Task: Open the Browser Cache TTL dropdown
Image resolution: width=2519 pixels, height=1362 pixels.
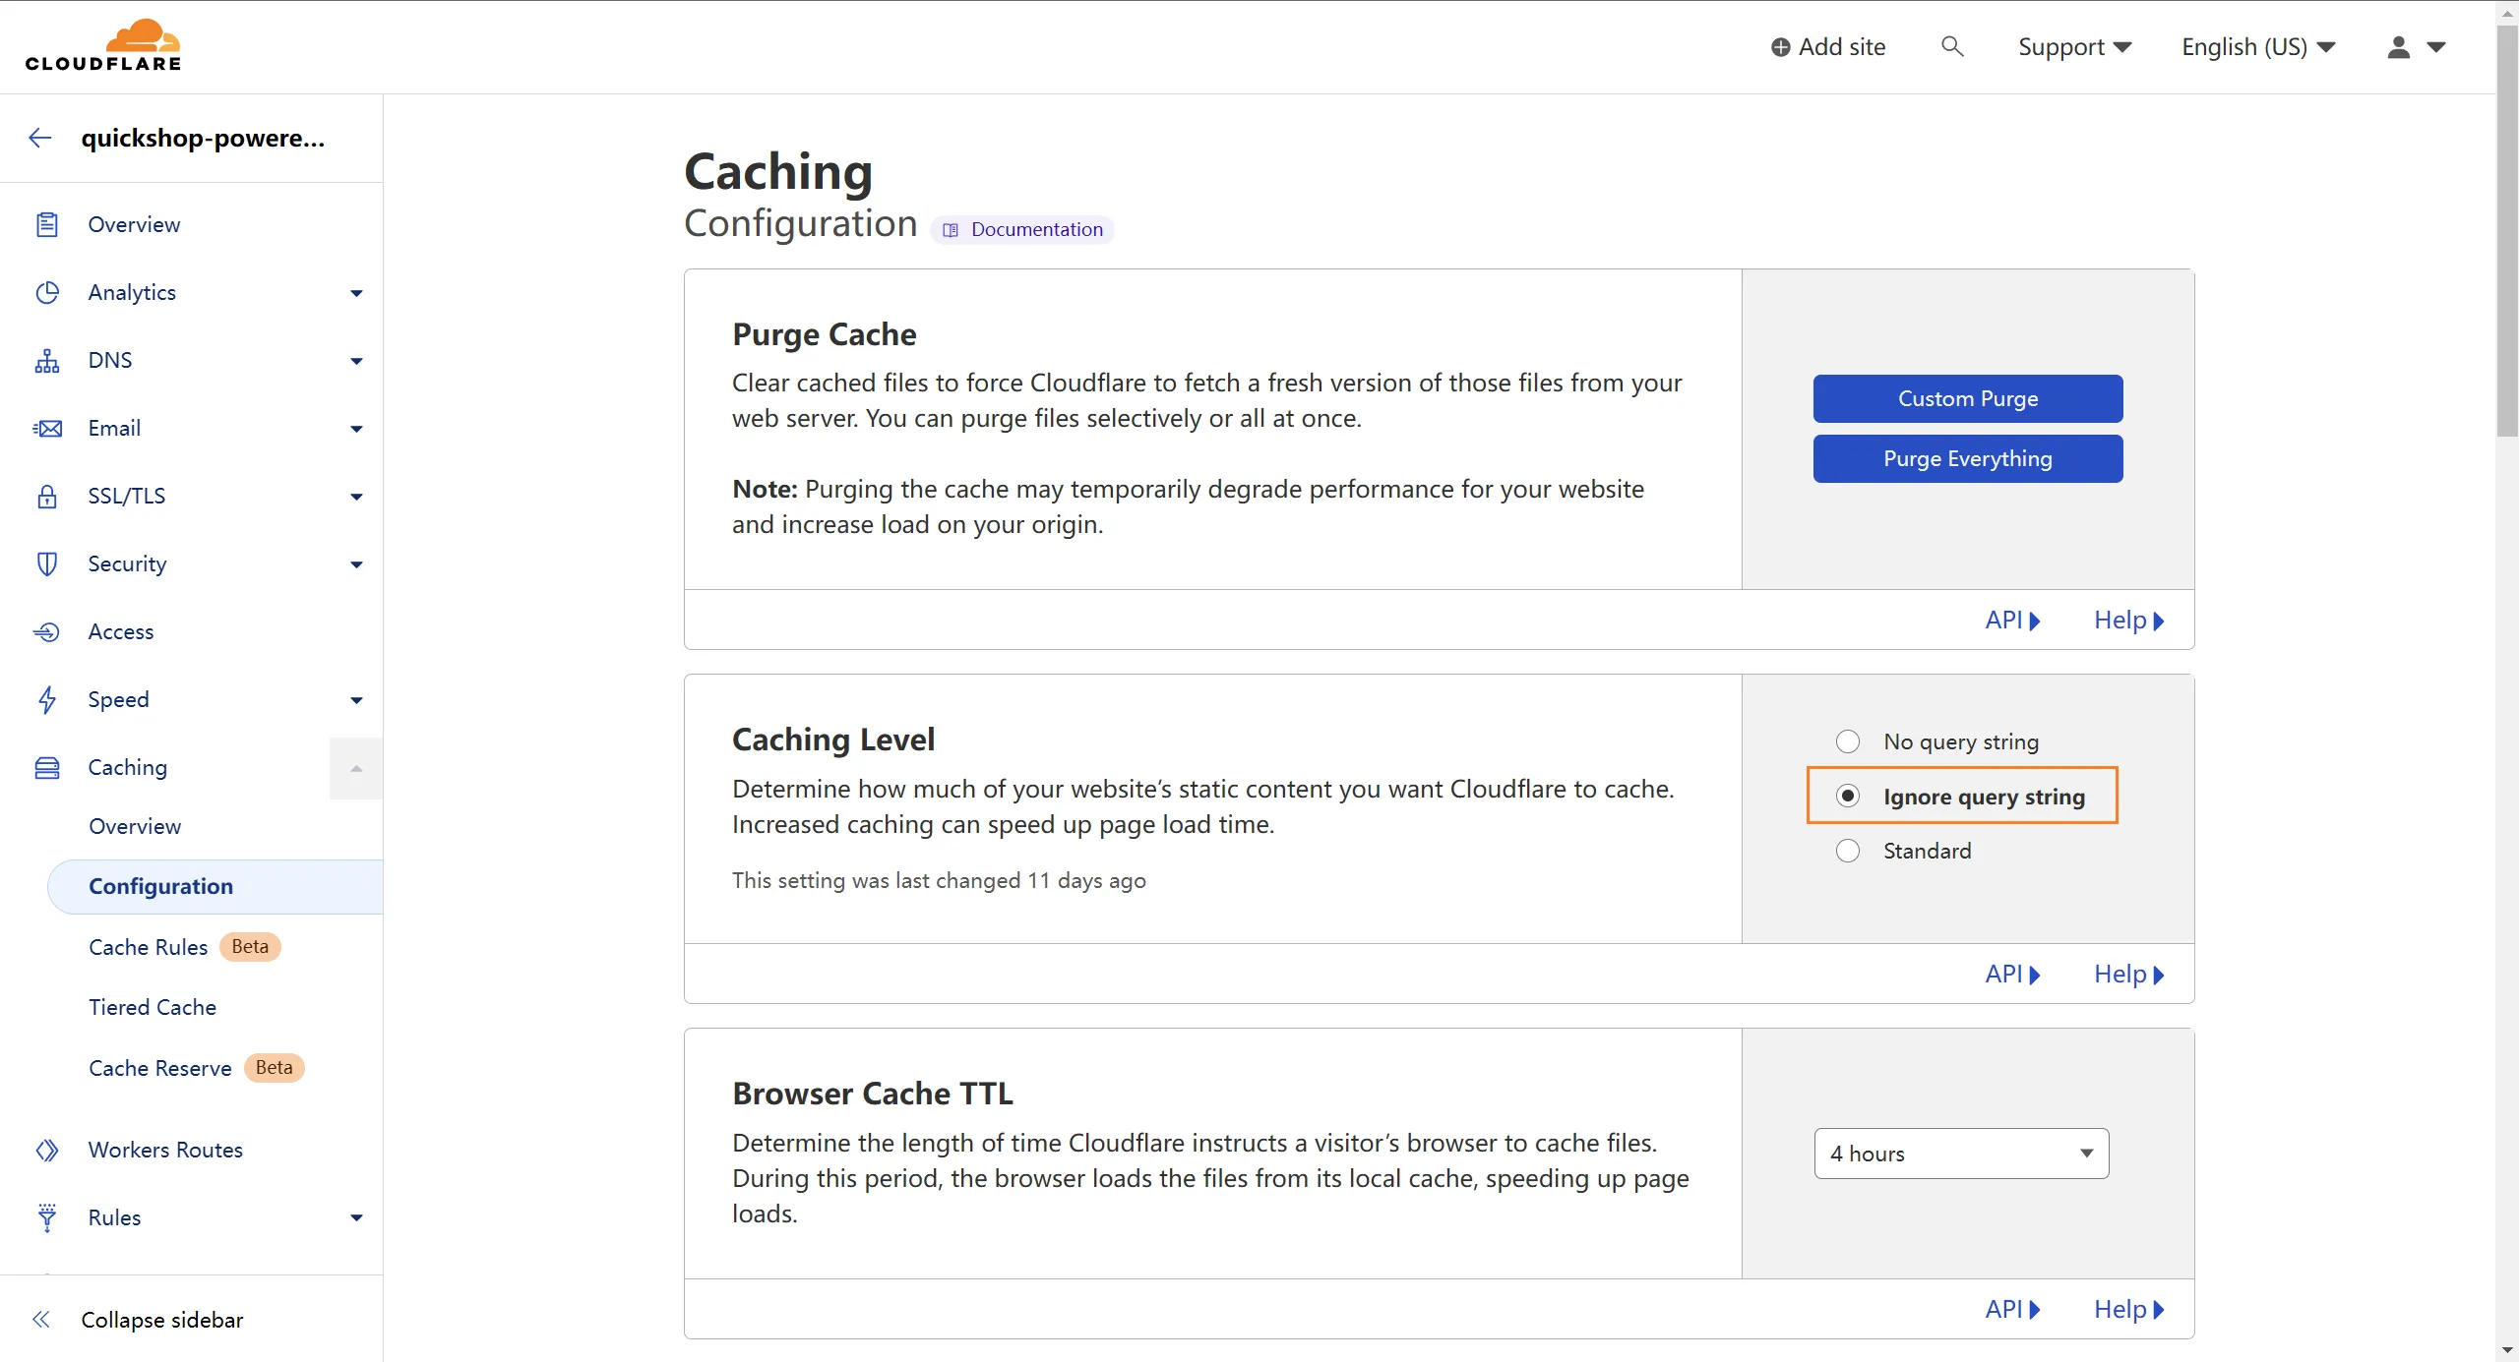Action: pyautogui.click(x=1960, y=1154)
